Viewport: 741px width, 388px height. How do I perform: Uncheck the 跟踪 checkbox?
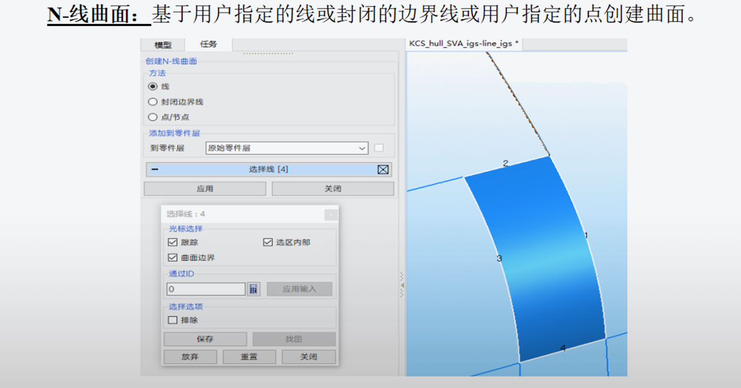[173, 242]
